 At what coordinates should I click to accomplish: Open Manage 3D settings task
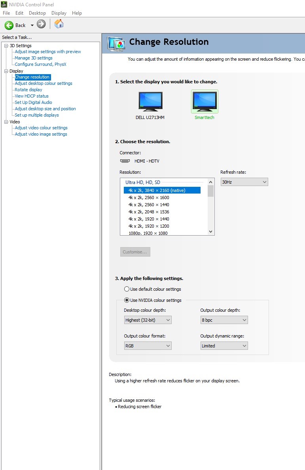[x=34, y=58]
